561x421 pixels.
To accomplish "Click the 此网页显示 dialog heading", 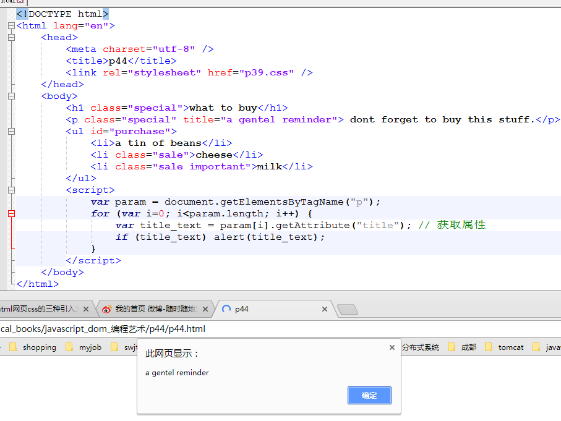I will tap(172, 354).
